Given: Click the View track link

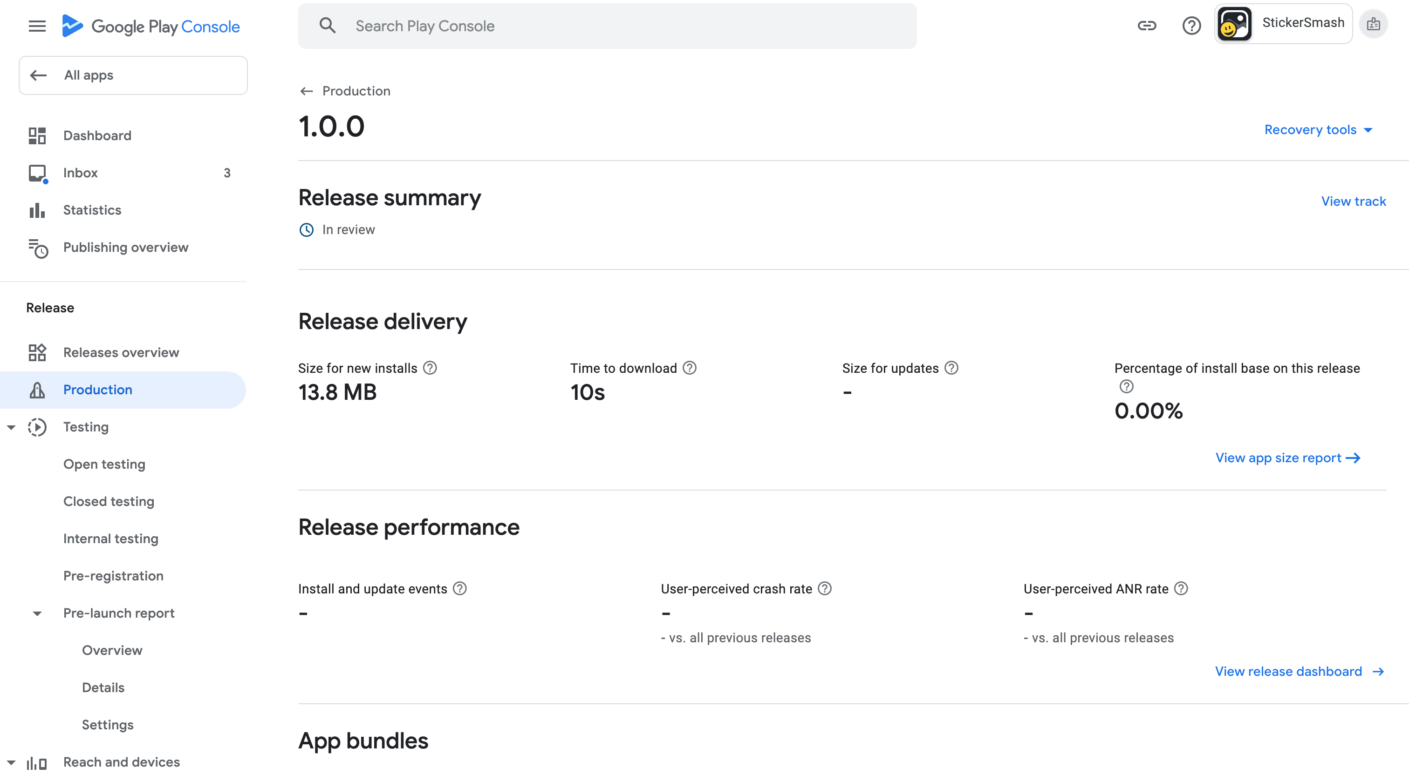Looking at the screenshot, I should pyautogui.click(x=1353, y=201).
